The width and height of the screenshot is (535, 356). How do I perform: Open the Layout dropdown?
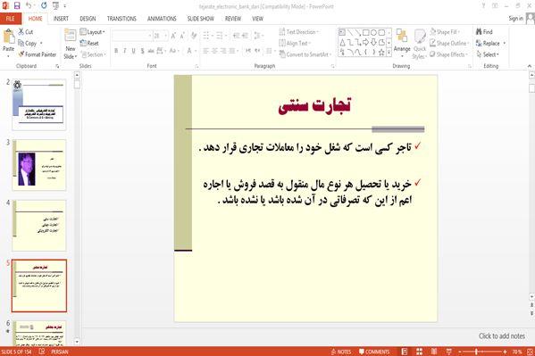click(93, 32)
